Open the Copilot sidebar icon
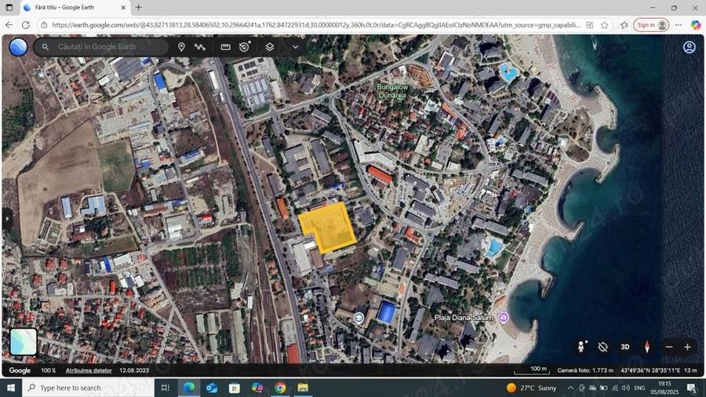This screenshot has width=706, height=397. click(x=696, y=25)
